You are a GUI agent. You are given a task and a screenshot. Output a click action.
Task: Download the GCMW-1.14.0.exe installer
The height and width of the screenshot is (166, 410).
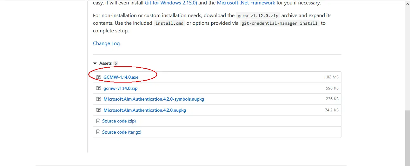click(x=121, y=77)
